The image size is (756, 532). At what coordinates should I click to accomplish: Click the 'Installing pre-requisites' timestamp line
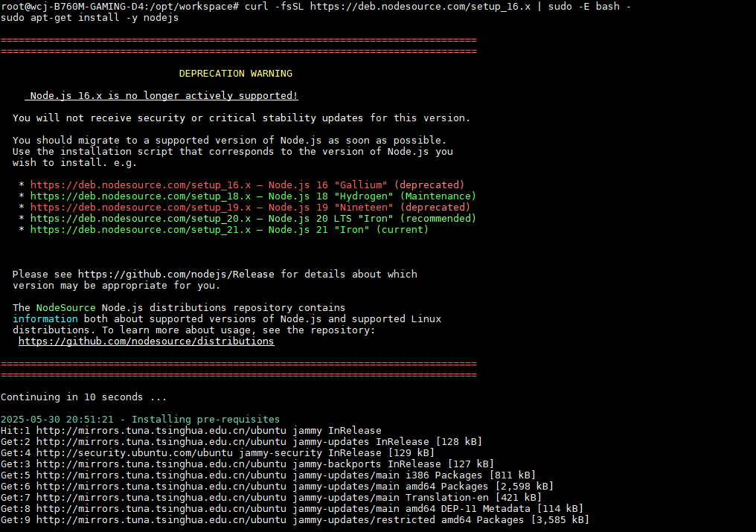[x=141, y=420]
